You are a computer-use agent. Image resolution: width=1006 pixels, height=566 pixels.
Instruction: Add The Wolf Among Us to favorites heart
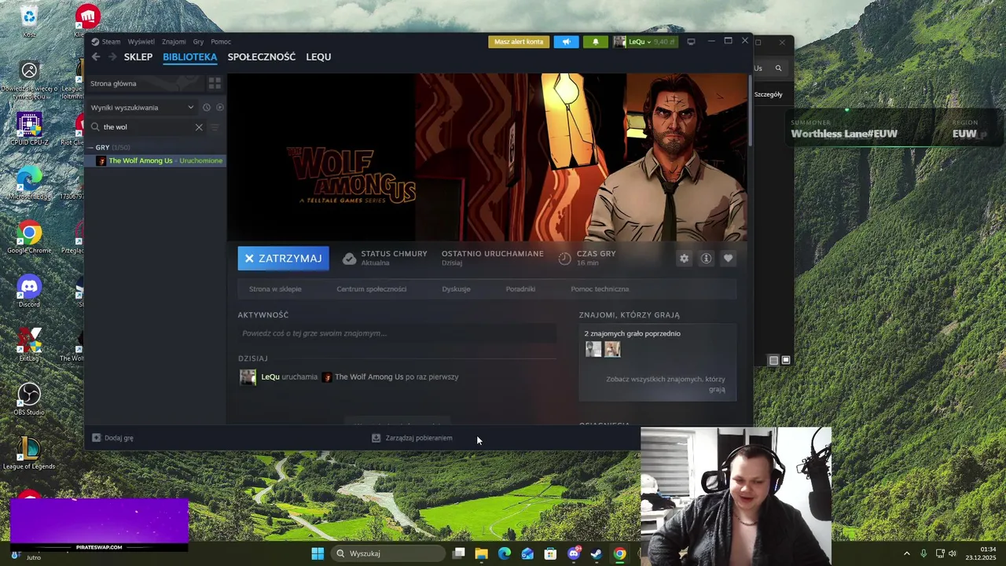tap(728, 259)
